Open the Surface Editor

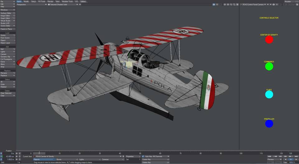pyautogui.click(x=7, y=13)
